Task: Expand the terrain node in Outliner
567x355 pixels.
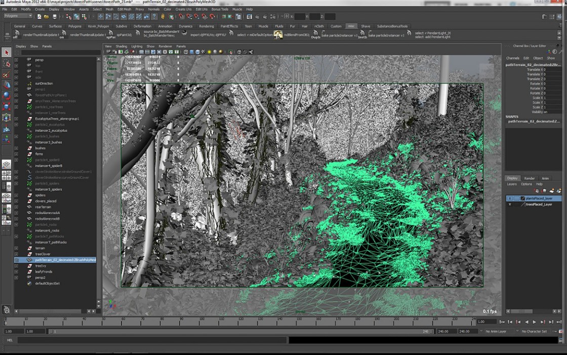Action: (x=16, y=248)
